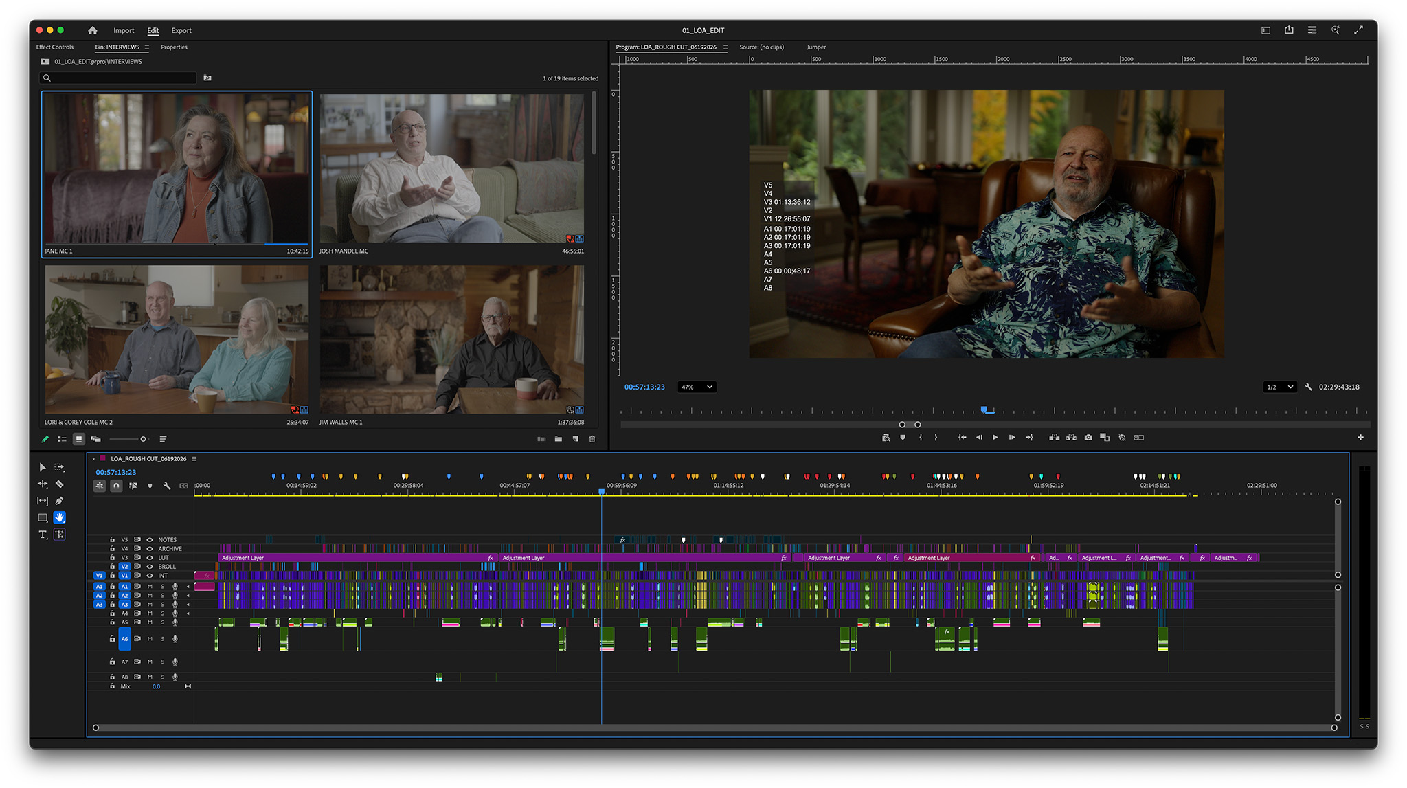1407x788 pixels.
Task: Solo audio track A2
Action: 162,596
